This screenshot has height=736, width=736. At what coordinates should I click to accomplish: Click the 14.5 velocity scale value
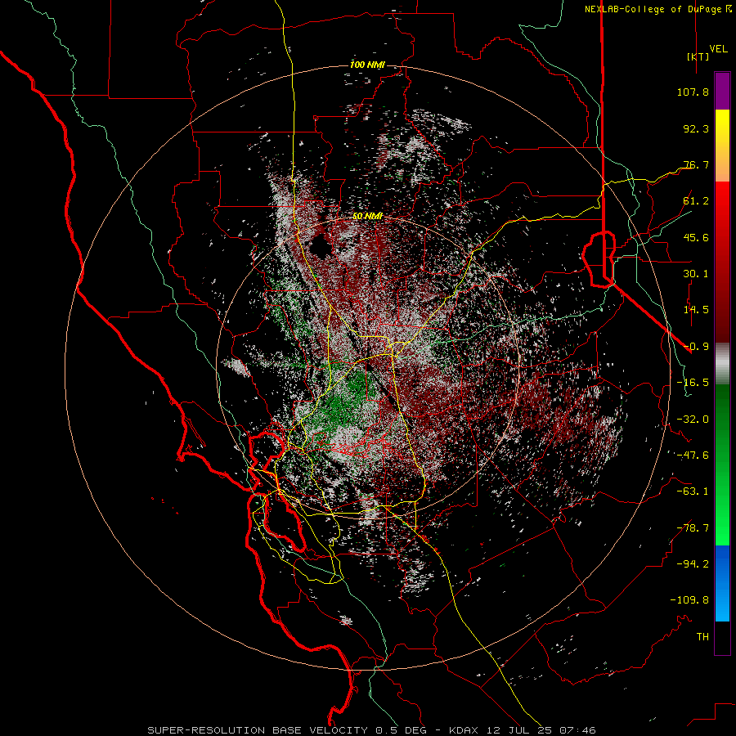696,310
